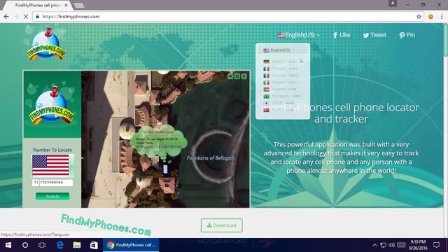448x252 pixels.
Task: Close the FindMyPhones browser tab
Action: [x=66, y=5]
